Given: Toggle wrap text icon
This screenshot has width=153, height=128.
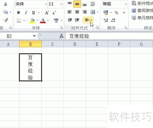Looking at the screenshot, I should [x=92, y=4].
